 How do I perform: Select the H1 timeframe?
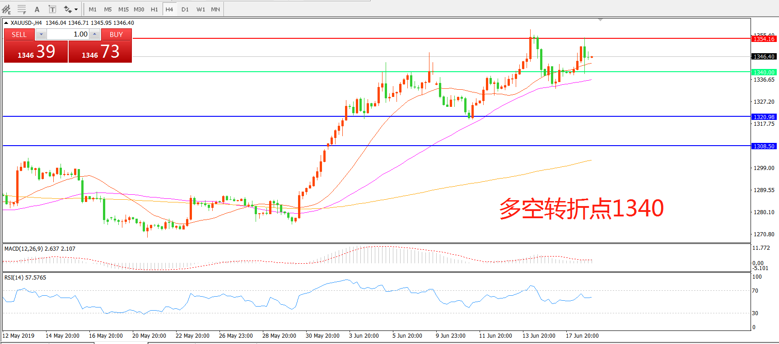coord(154,9)
